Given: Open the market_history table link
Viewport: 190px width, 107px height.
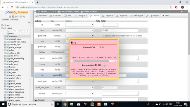Looking at the screenshot, I should click(15, 75).
